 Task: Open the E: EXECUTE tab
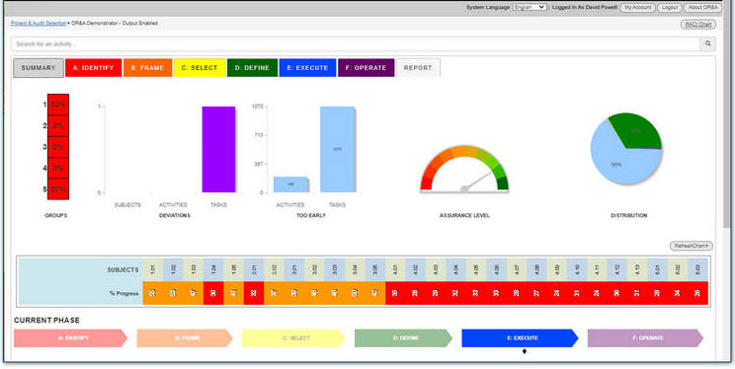pos(307,68)
